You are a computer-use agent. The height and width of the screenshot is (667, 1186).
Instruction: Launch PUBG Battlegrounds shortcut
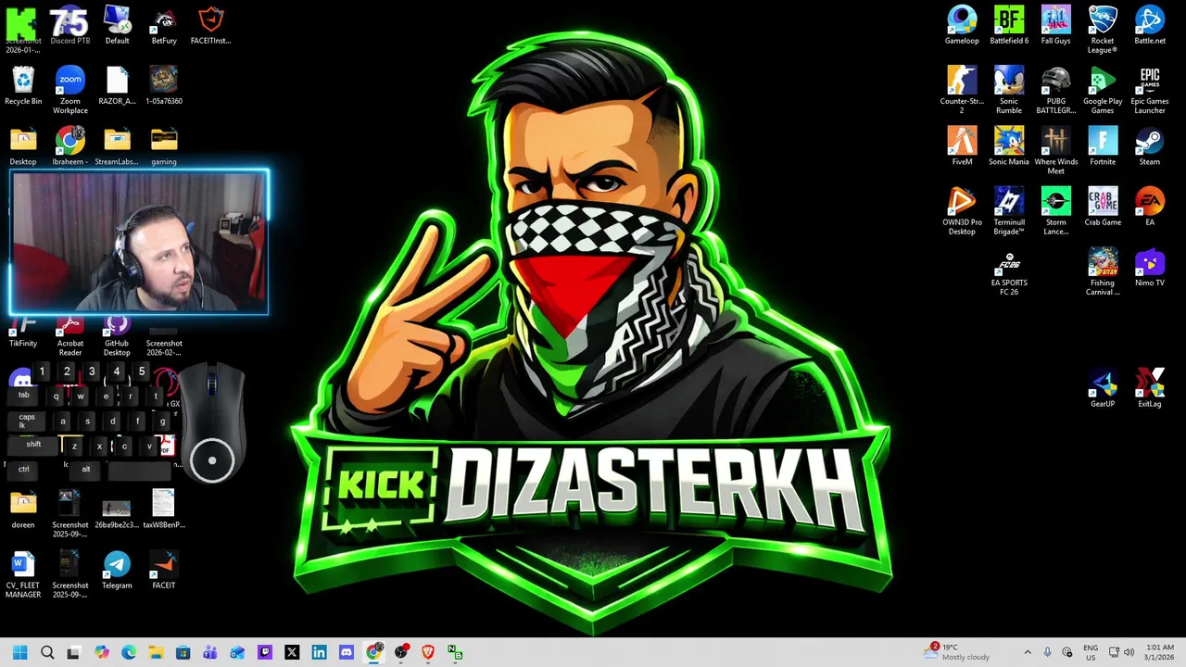tap(1055, 90)
